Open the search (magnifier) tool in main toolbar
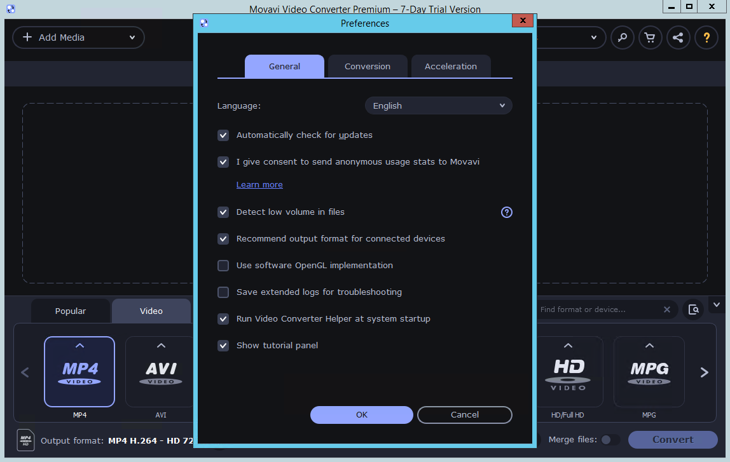The image size is (730, 462). pyautogui.click(x=623, y=37)
